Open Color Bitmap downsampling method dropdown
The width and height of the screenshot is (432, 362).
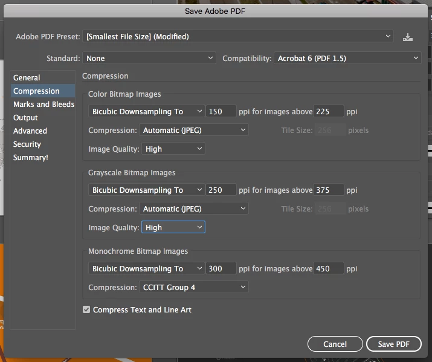[x=147, y=111]
